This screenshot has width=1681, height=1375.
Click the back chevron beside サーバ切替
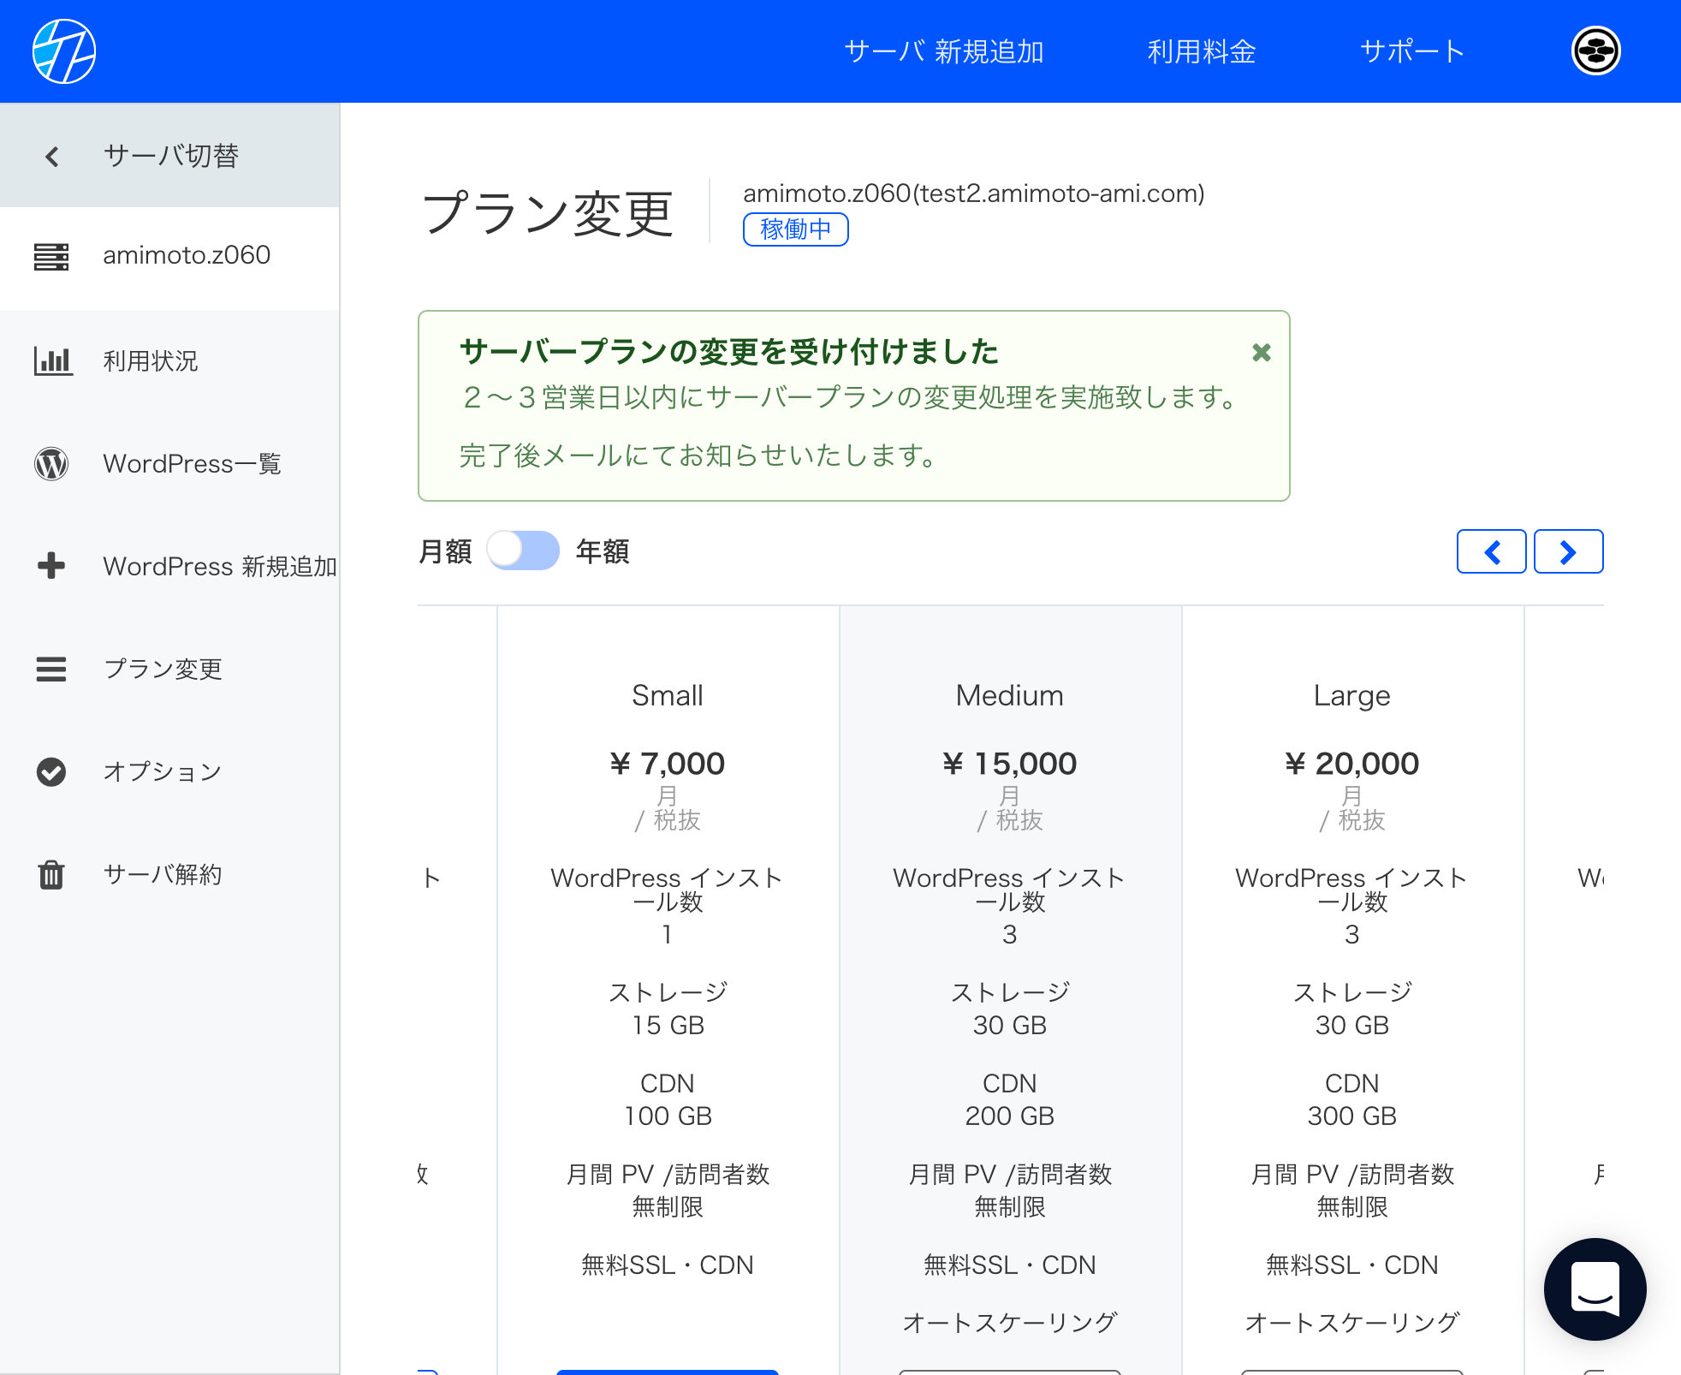pyautogui.click(x=52, y=156)
